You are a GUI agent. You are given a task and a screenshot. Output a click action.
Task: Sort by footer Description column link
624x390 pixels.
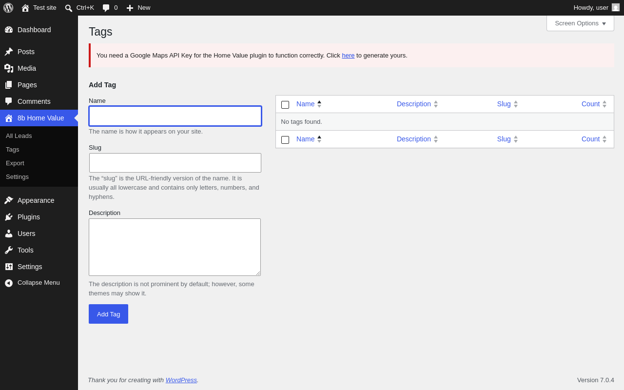[x=414, y=139]
